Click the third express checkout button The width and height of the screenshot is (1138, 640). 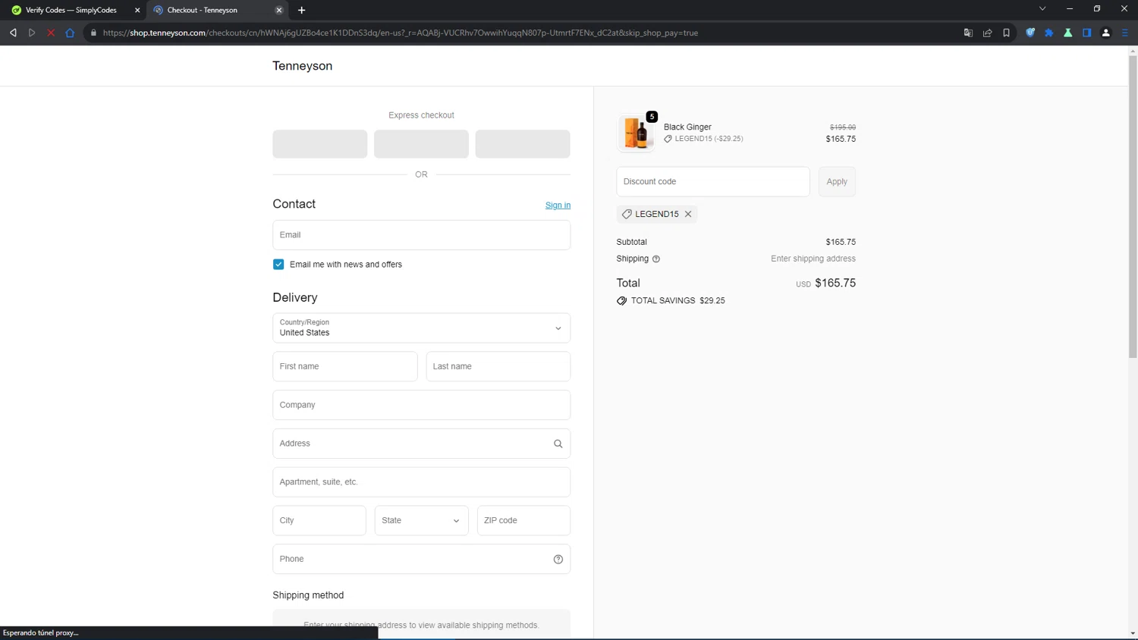523,144
